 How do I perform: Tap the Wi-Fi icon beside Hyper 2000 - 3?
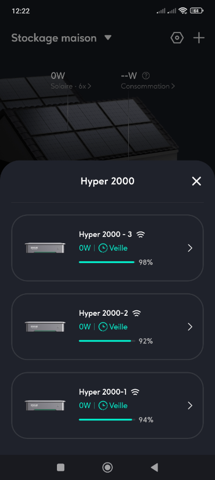click(x=140, y=235)
